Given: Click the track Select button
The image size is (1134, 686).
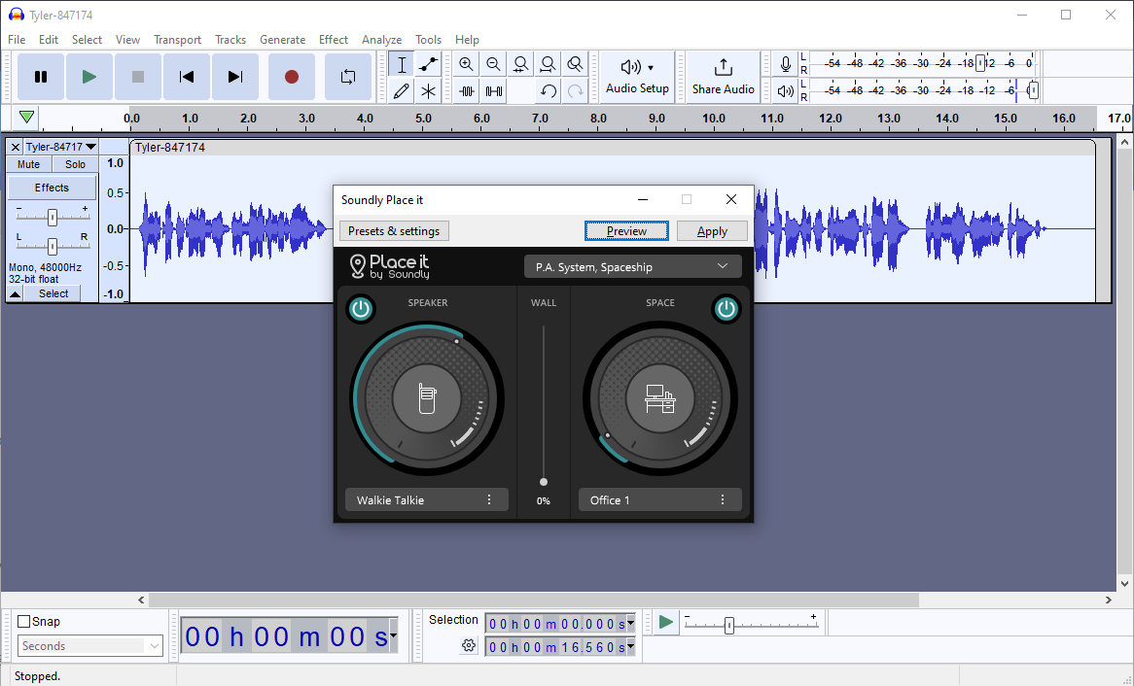Looking at the screenshot, I should tap(53, 293).
